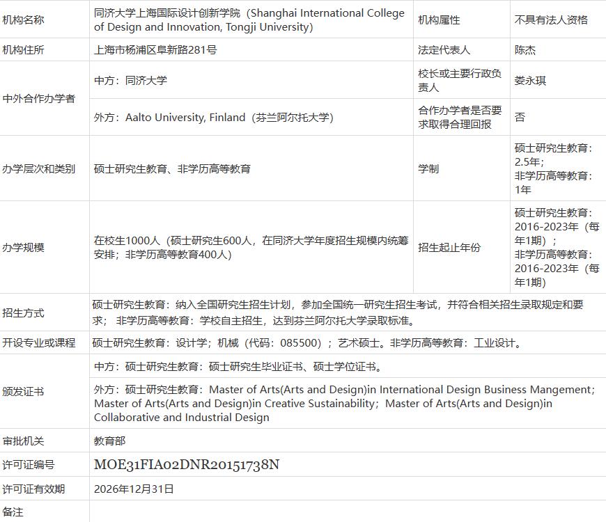Select 合作办学者是否要求取得合理回报 label
606x522 pixels.
click(x=460, y=118)
